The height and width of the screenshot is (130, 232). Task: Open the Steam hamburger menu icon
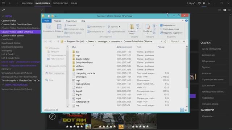pos(3,3)
